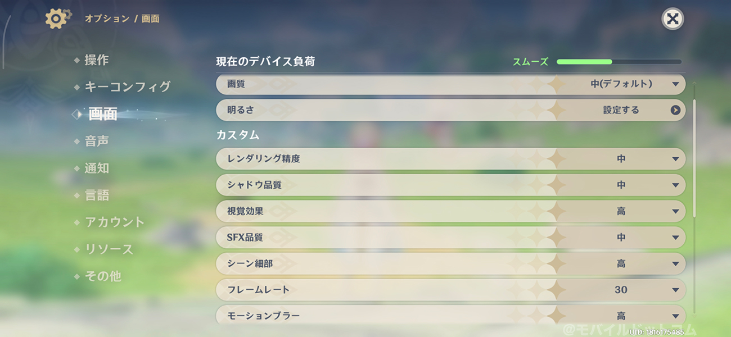Select the 音声 menu item

[x=97, y=141]
